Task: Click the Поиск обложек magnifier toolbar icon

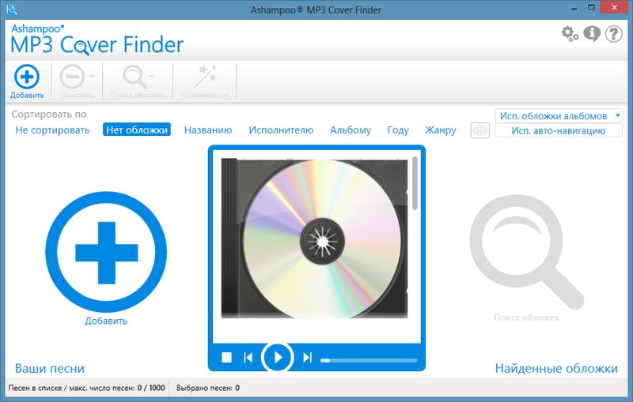Action: click(135, 77)
